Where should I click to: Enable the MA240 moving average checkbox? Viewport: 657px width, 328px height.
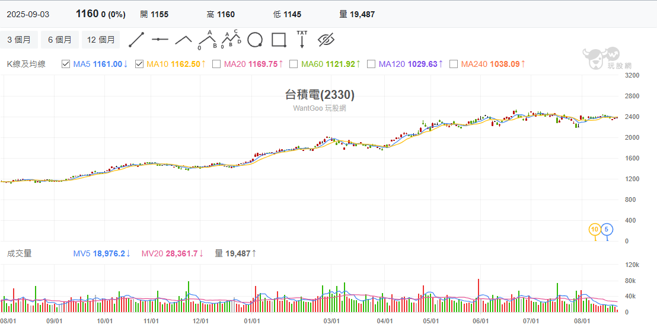pyautogui.click(x=454, y=64)
